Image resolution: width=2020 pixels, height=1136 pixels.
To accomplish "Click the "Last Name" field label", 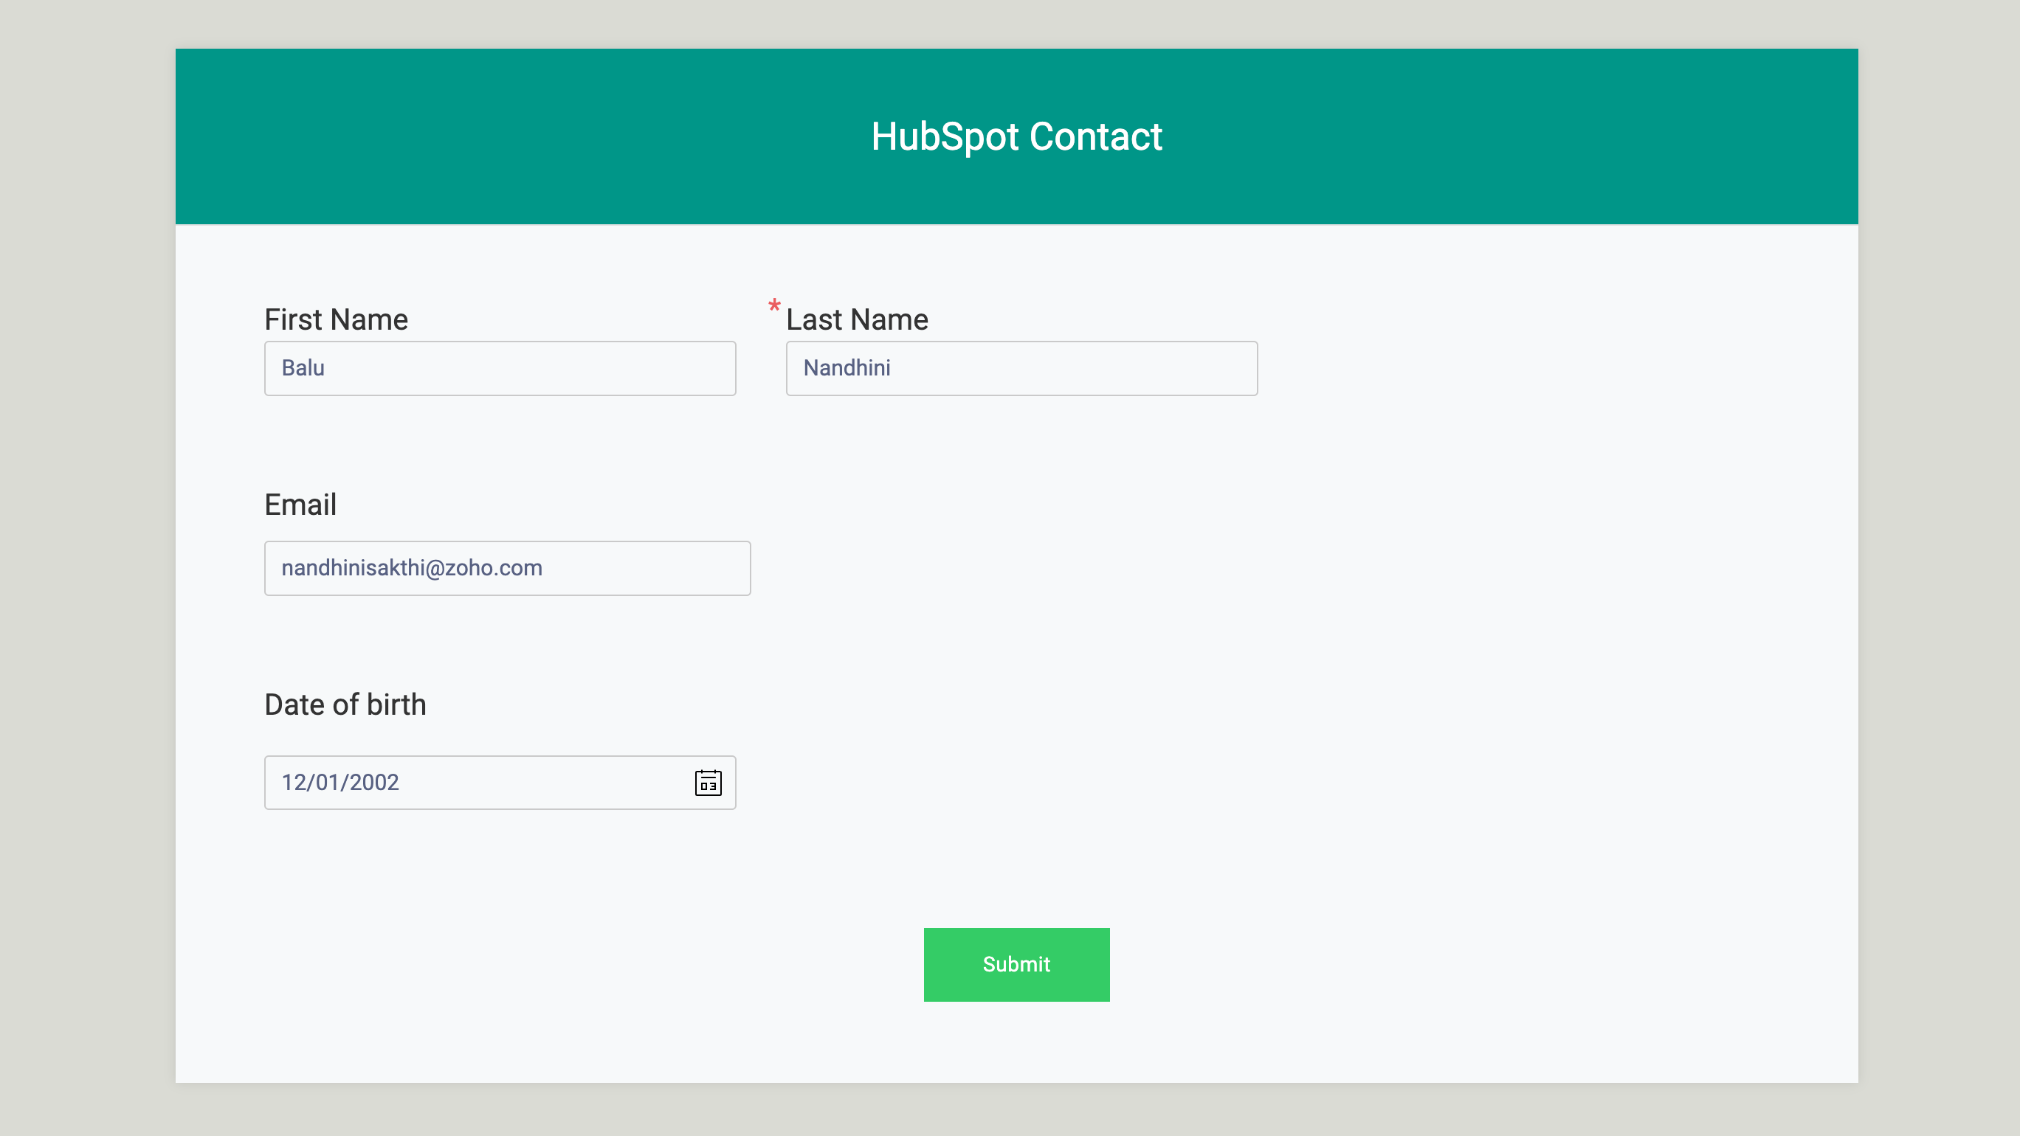I will (x=857, y=320).
